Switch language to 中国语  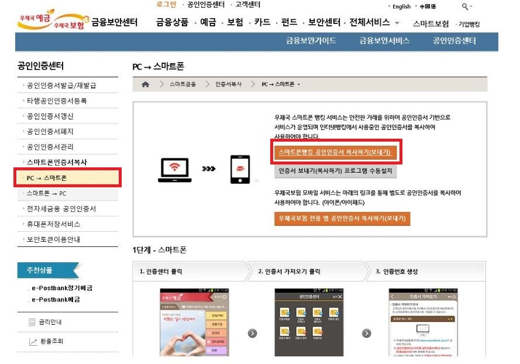click(428, 6)
